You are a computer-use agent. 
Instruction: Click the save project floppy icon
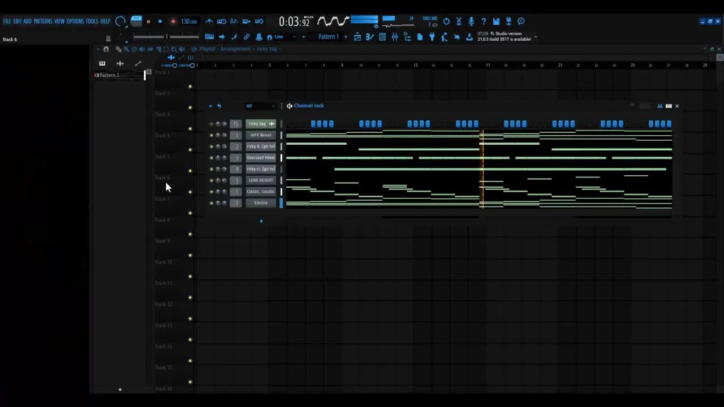pos(496,21)
